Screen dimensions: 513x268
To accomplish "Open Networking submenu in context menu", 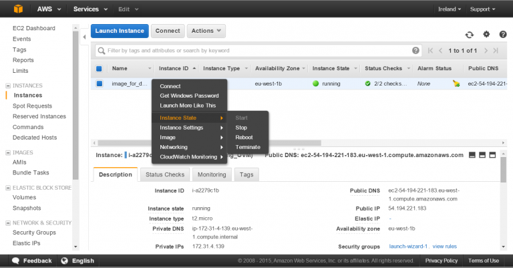I will pyautogui.click(x=189, y=147).
